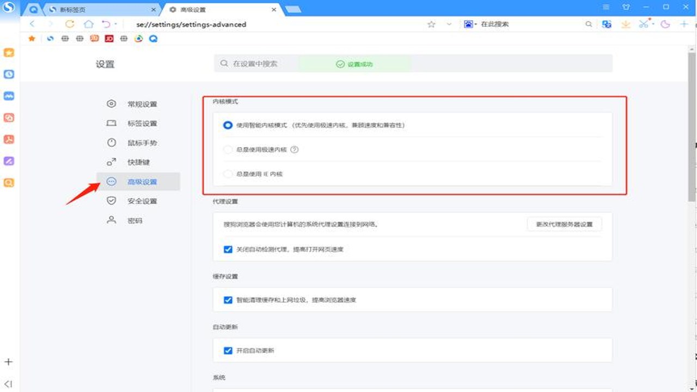This screenshot has width=697, height=392.
Task: Reload the page with the refresh icon
Action: coord(70,24)
